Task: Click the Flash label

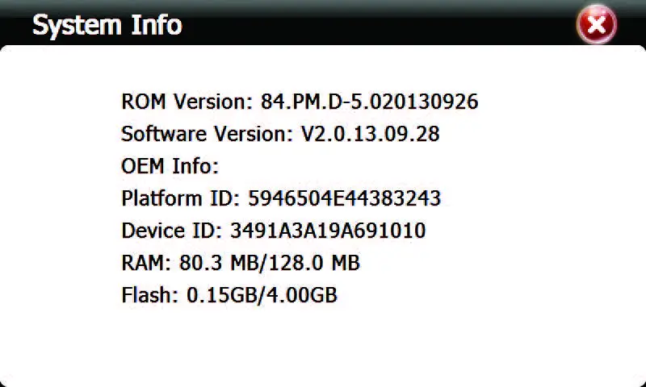Action: coord(149,295)
